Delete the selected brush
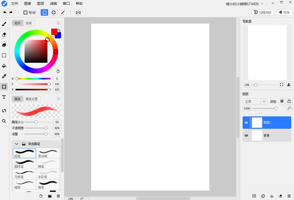This screenshot has width=294, height=200. click(x=58, y=196)
